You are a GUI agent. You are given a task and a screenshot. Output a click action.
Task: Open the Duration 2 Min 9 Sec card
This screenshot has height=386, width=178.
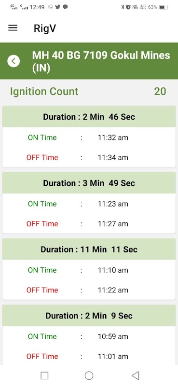89,335
